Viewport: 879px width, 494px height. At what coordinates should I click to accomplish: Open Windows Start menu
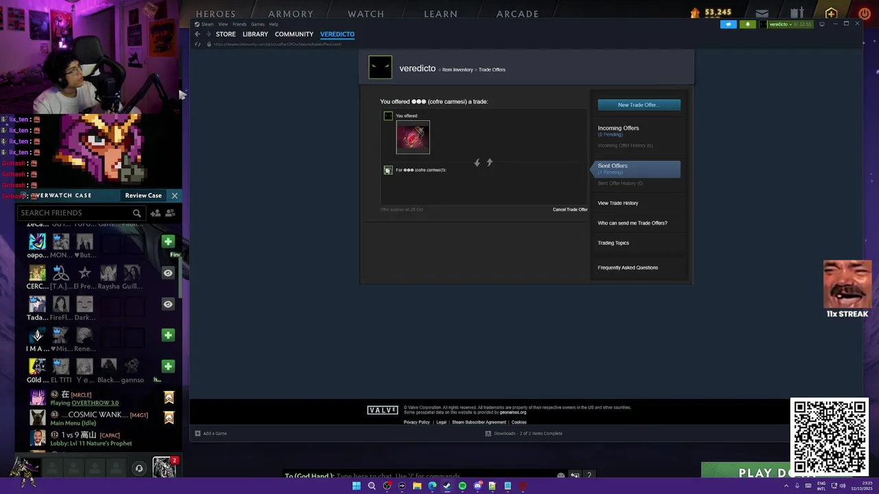coord(356,486)
